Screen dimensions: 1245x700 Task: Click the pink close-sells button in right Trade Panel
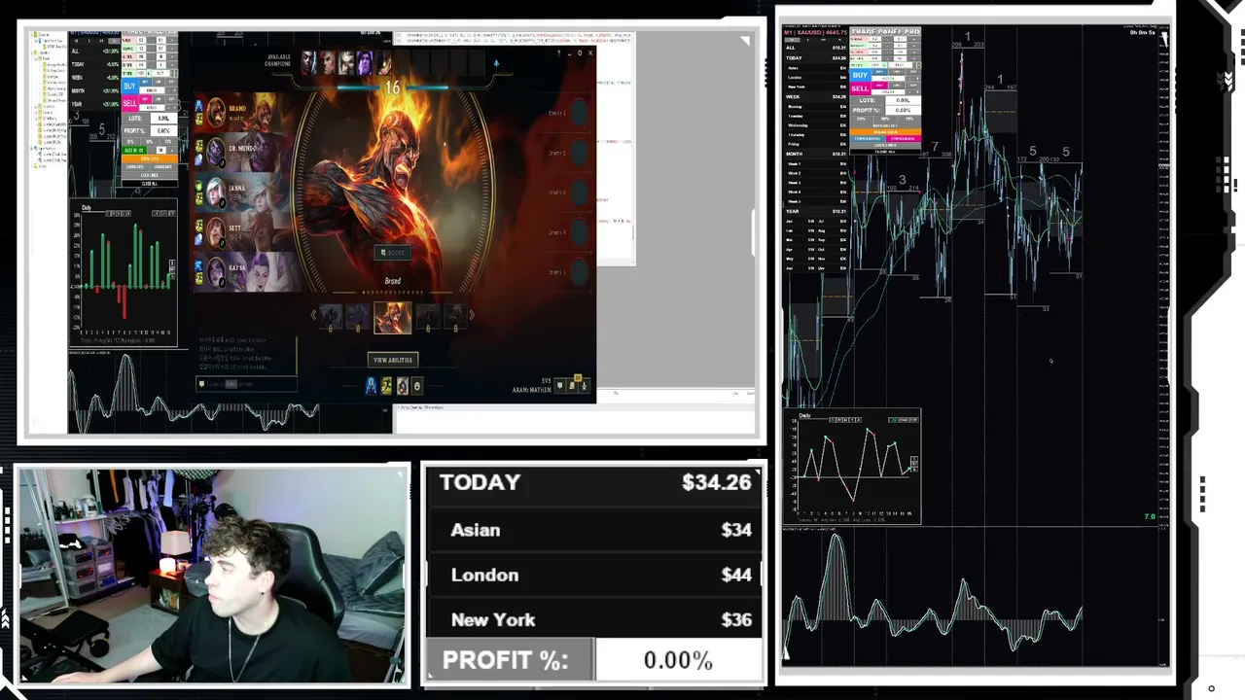(x=903, y=138)
